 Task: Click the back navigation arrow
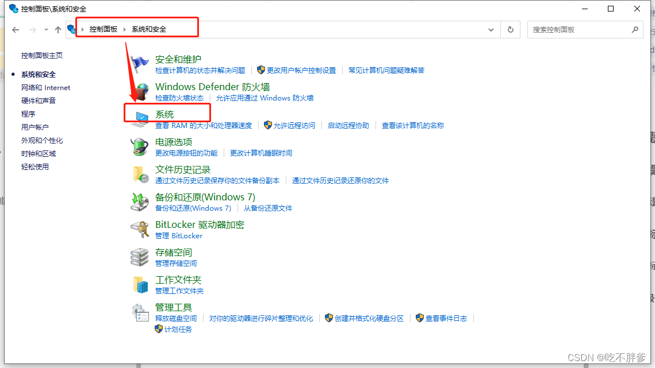point(16,29)
